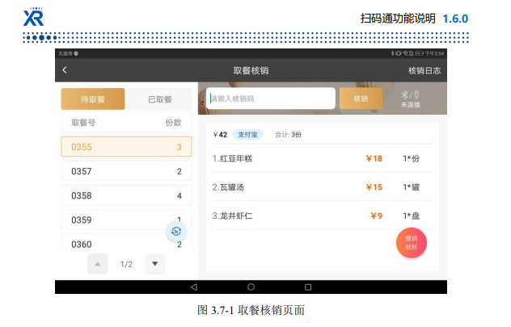Click the quantity 1*份 of 红豆年糕

tap(412, 158)
